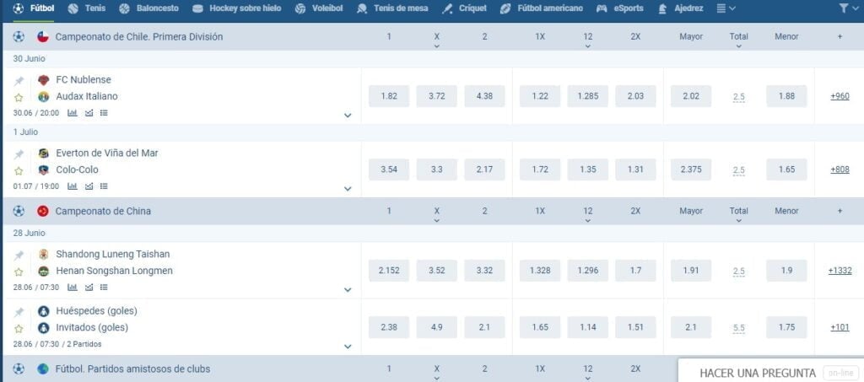864x382 pixels.
Task: Open the more sports list dropdown
Action: [x=726, y=8]
